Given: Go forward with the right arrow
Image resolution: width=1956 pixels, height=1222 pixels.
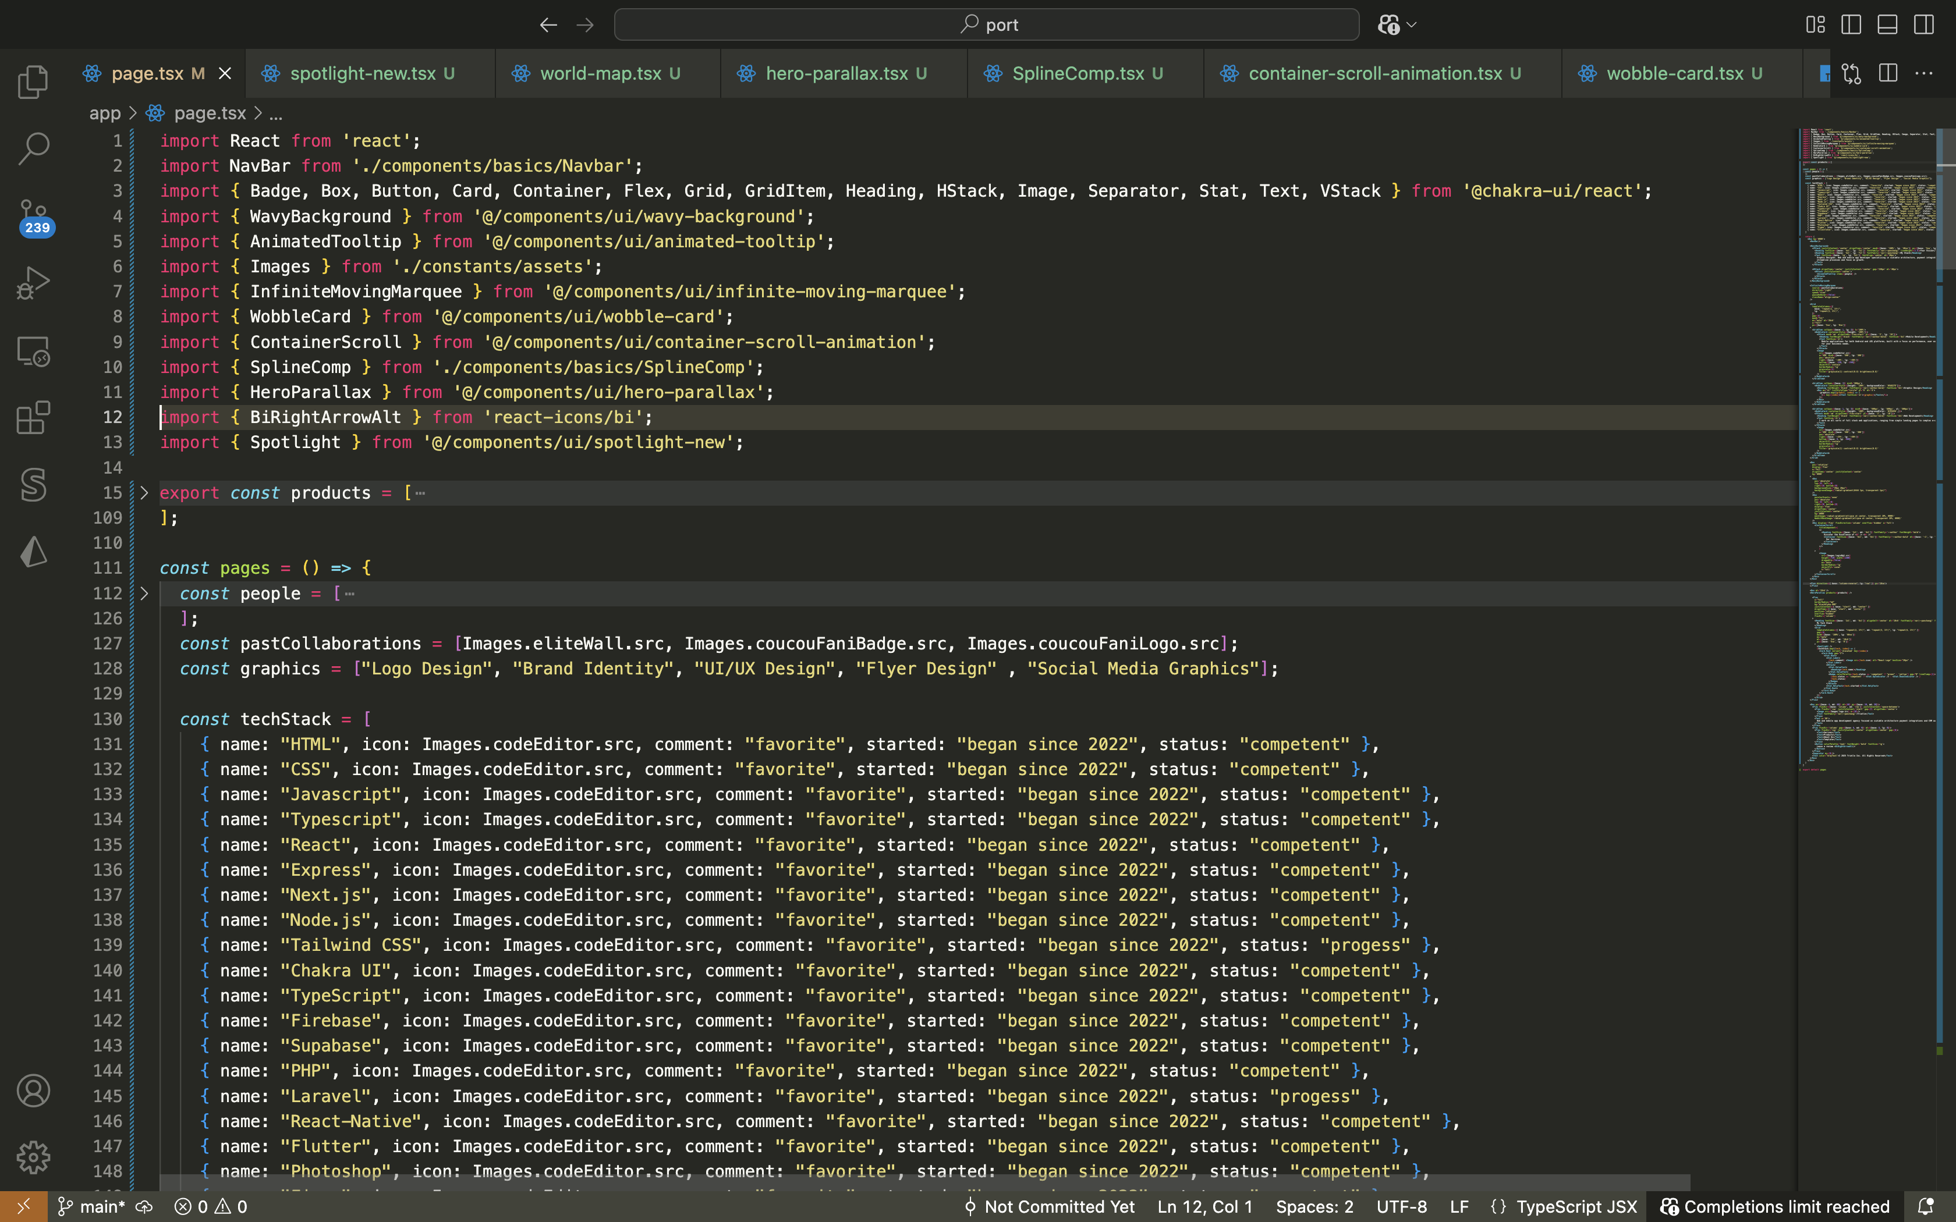Looking at the screenshot, I should [585, 25].
